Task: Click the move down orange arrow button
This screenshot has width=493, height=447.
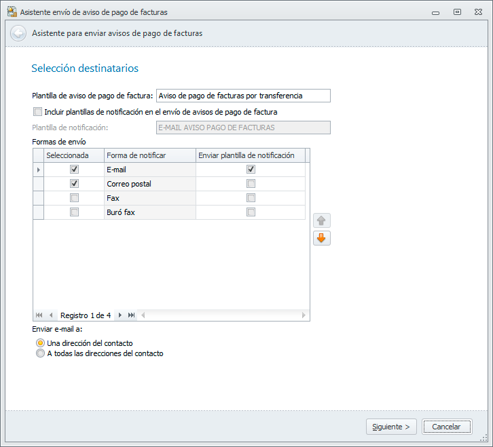Action: click(322, 238)
